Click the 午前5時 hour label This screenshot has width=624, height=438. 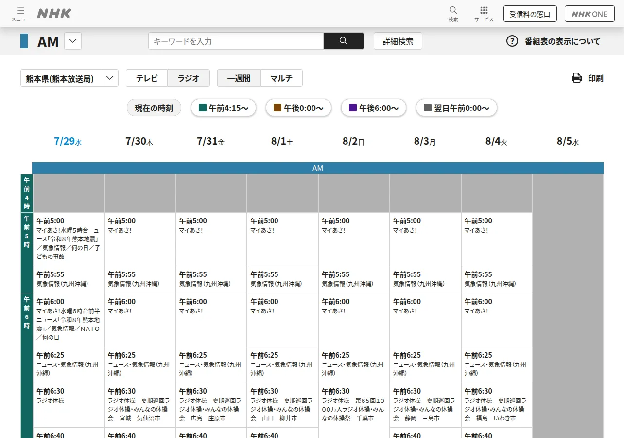[26, 253]
